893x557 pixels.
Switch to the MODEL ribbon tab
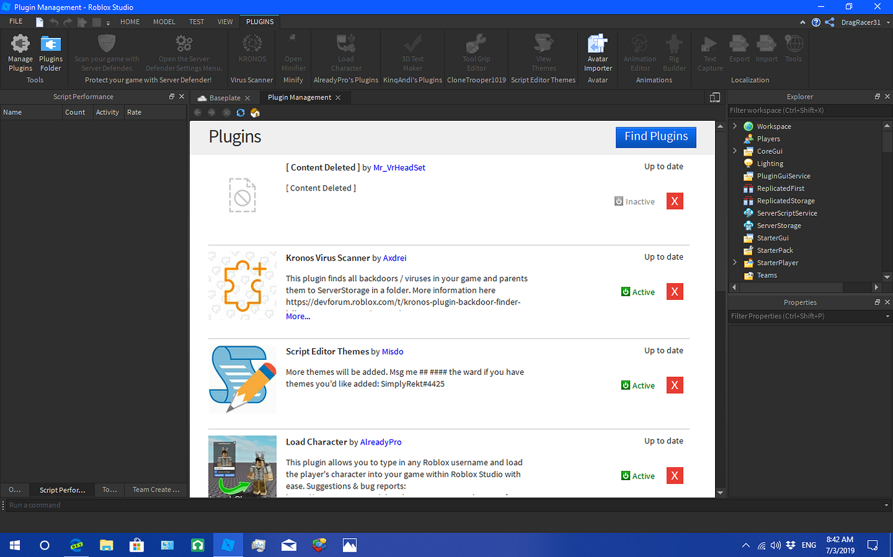coord(164,21)
